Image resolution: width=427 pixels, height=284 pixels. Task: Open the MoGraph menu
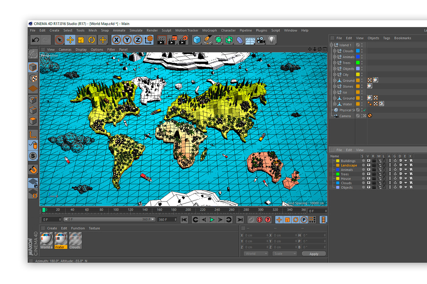tap(210, 31)
